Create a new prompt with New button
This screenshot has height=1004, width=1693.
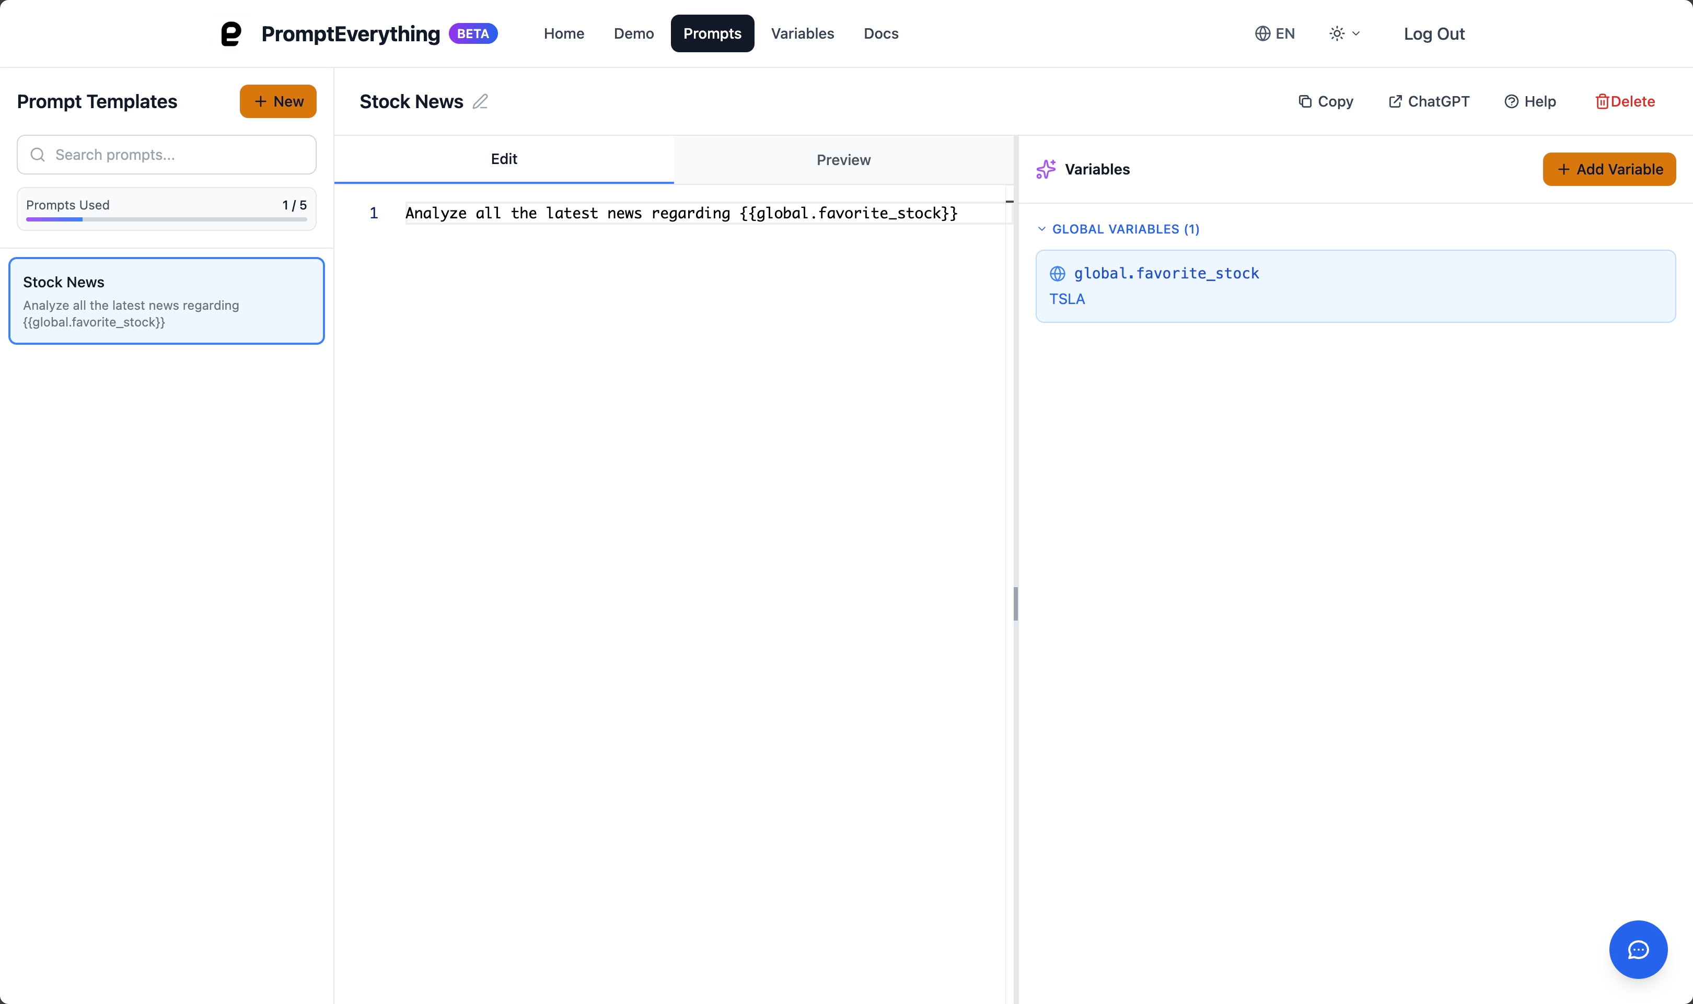277,101
